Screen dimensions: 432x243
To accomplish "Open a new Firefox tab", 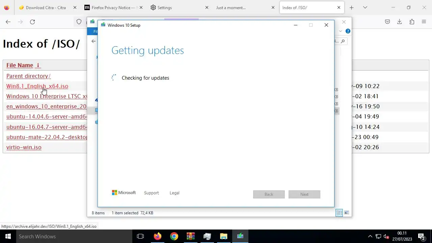I will (351, 7).
